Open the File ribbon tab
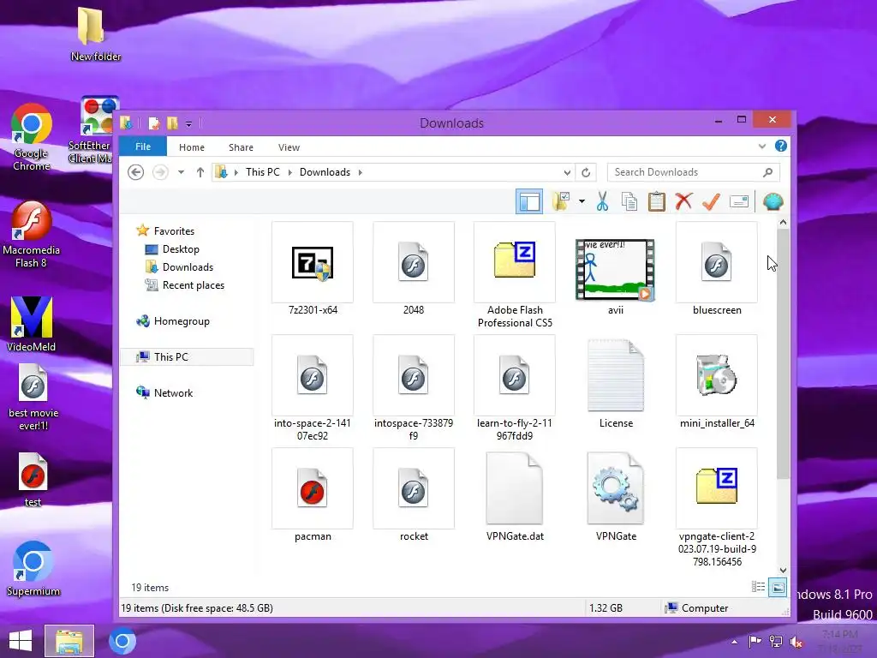This screenshot has width=877, height=658. pos(143,147)
